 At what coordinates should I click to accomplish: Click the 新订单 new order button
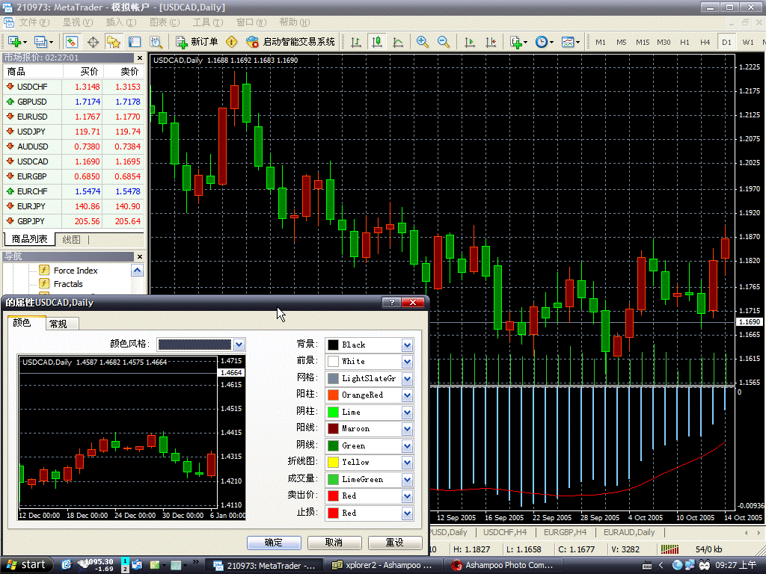click(197, 42)
